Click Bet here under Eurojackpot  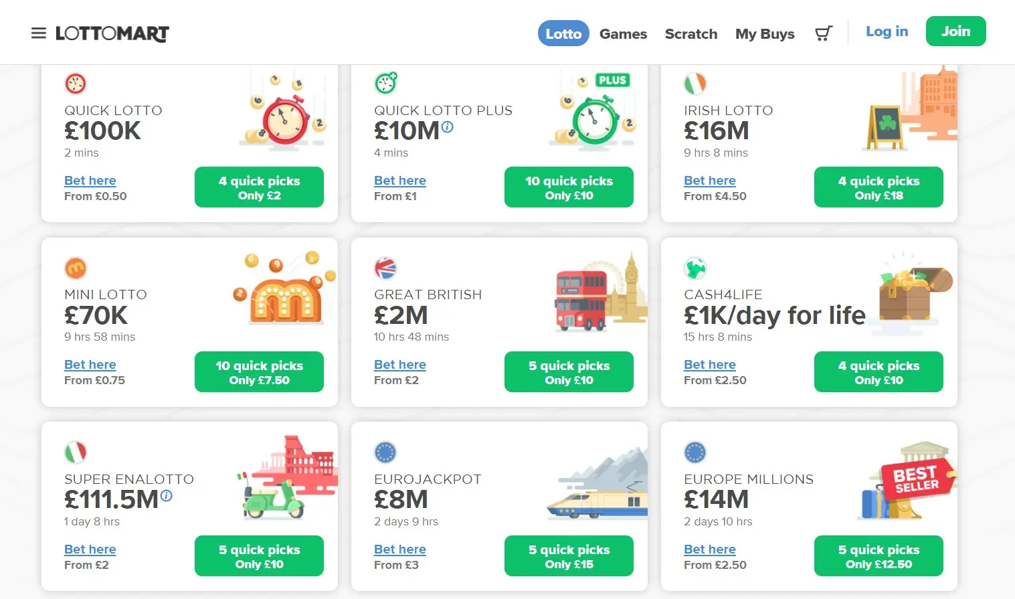pyautogui.click(x=400, y=549)
